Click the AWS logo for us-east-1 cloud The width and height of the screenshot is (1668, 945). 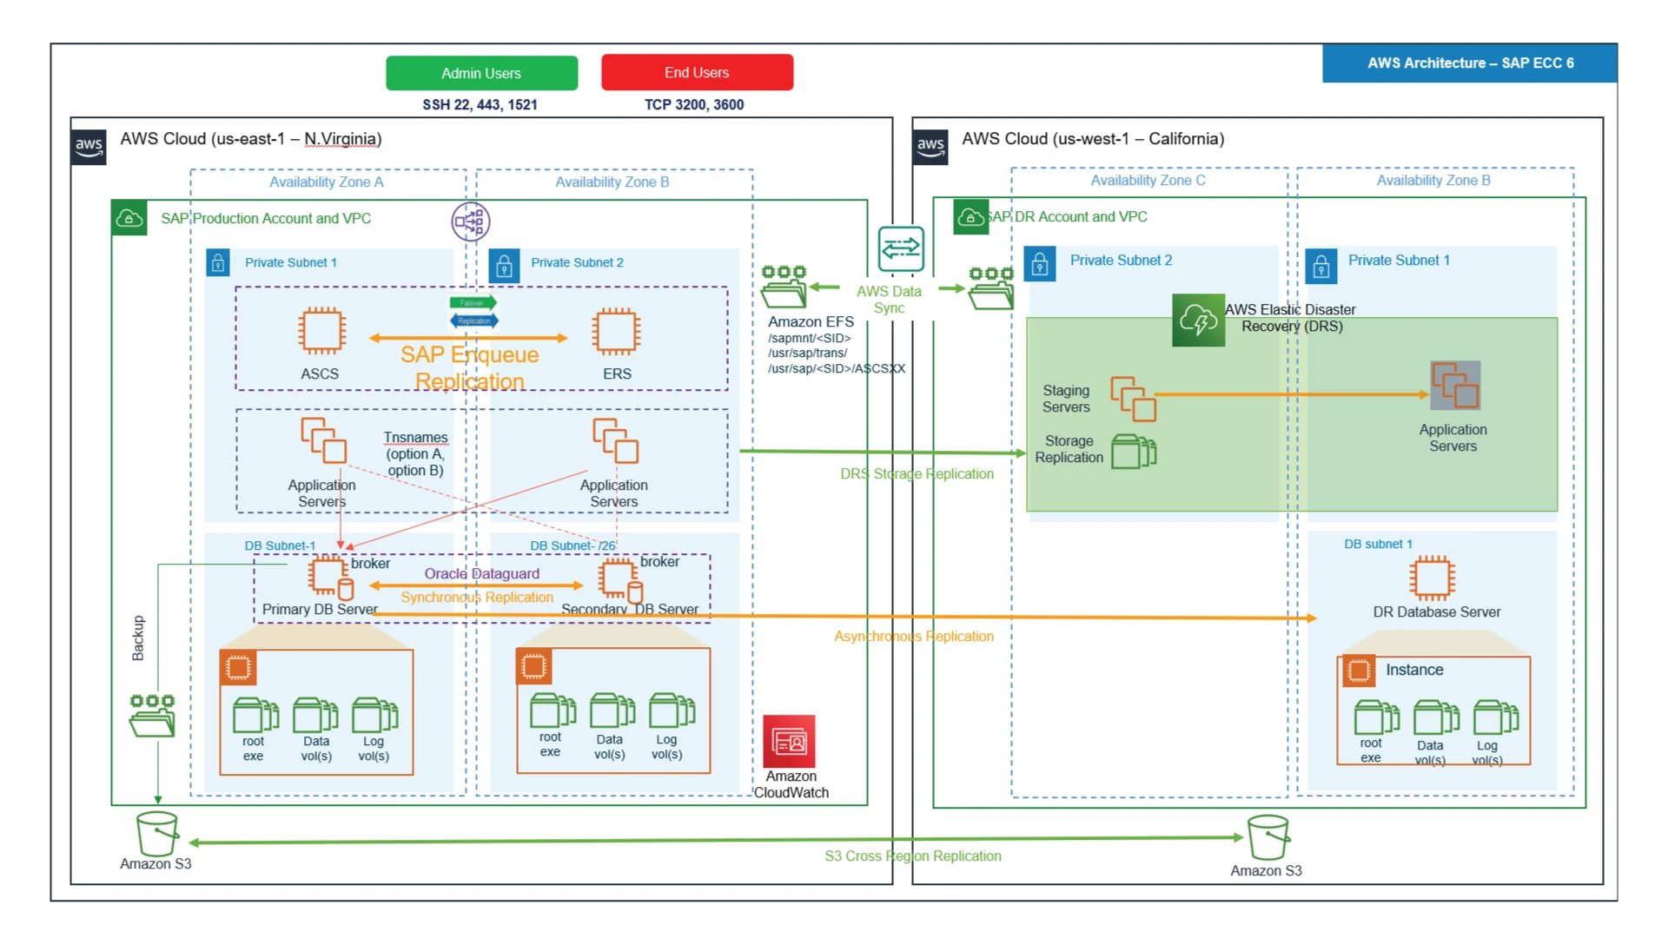[x=89, y=146]
